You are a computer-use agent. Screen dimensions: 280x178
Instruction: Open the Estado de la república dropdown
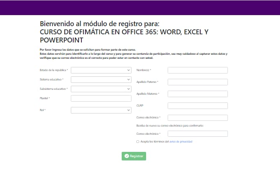[101, 70]
